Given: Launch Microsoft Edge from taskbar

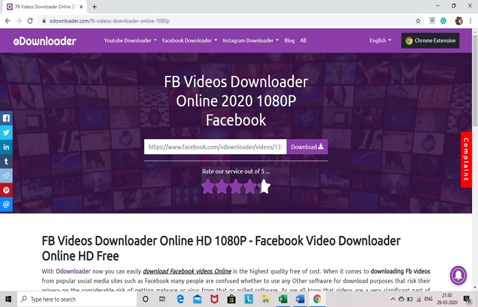Looking at the screenshot, I should (180, 299).
